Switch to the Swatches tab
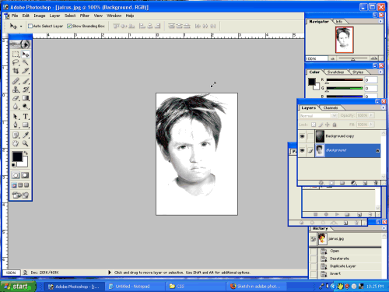 click(x=335, y=72)
